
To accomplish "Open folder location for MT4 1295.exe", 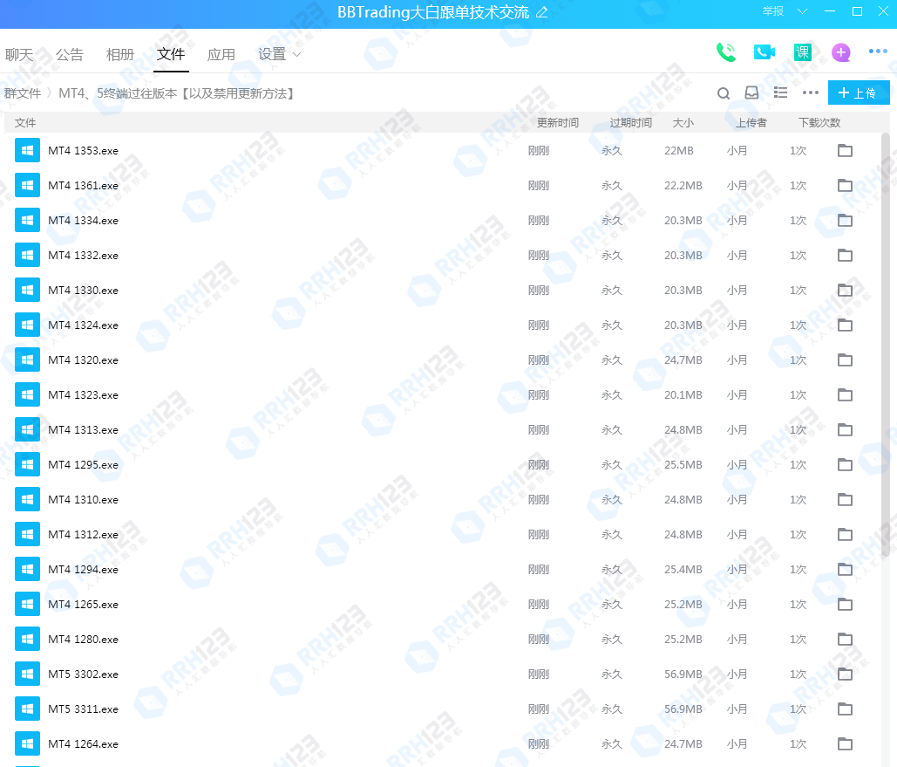I will tap(845, 465).
